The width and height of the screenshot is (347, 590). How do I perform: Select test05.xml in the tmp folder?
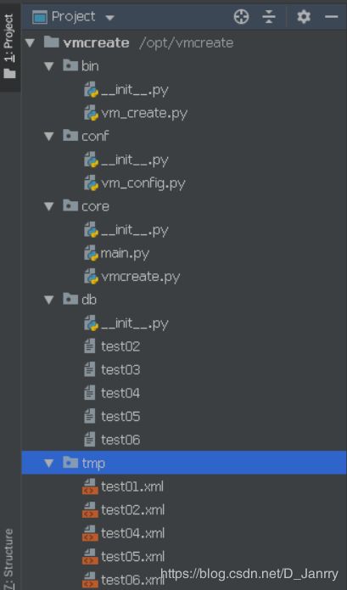pyautogui.click(x=132, y=557)
